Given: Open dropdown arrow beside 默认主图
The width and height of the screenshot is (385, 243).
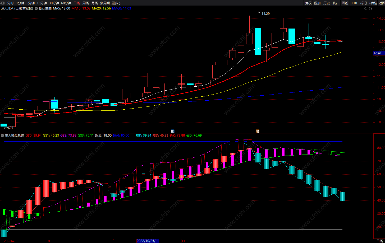Looking at the screenshot, I should point(36,8).
